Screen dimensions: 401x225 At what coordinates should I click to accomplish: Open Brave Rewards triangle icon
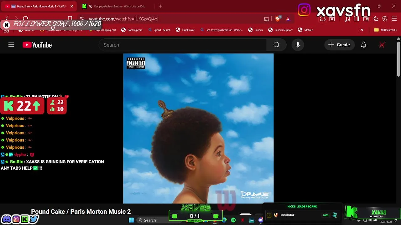(288, 19)
